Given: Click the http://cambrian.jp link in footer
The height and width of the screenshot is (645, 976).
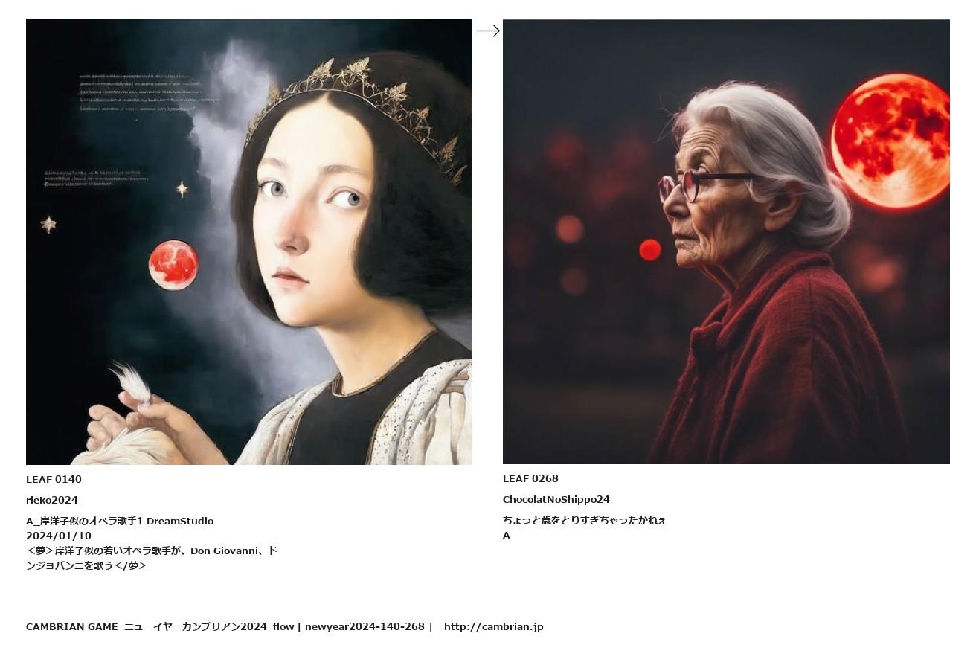Looking at the screenshot, I should [494, 626].
